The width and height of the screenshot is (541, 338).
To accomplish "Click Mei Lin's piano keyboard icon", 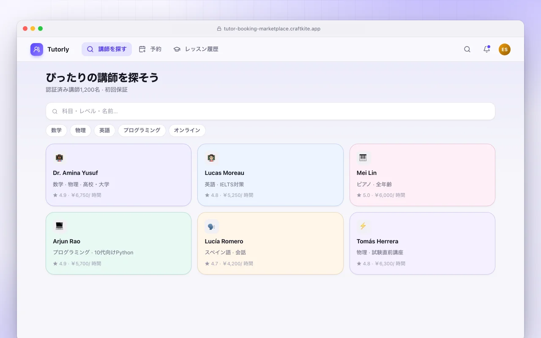I will click(x=363, y=158).
